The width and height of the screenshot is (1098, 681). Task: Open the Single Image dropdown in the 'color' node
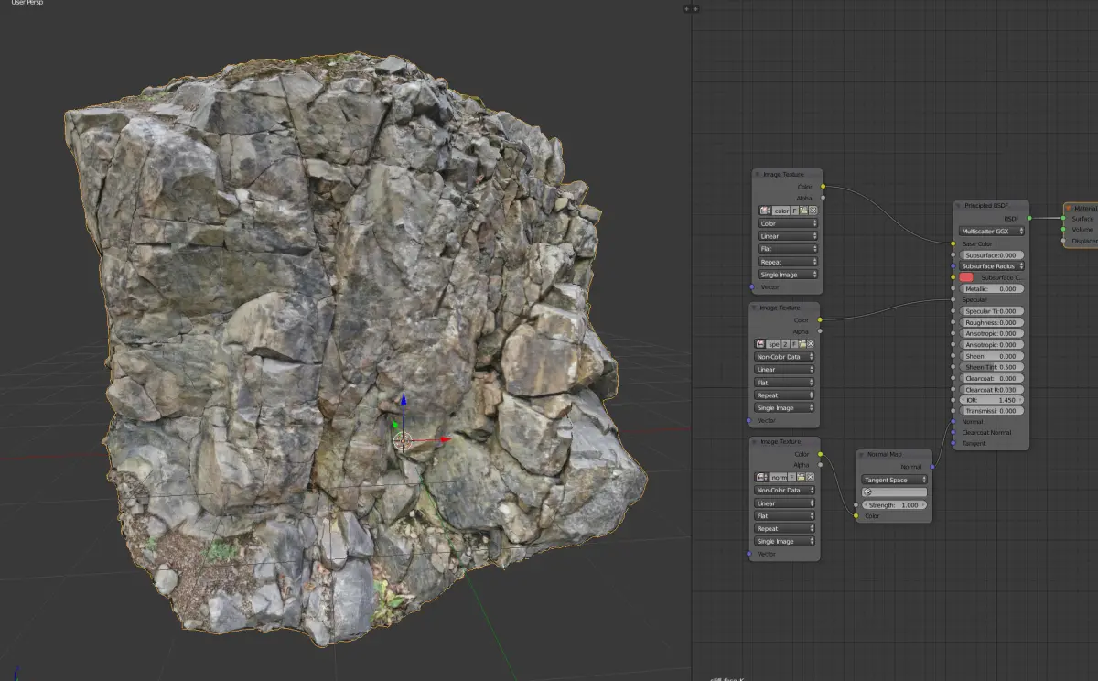coord(788,275)
